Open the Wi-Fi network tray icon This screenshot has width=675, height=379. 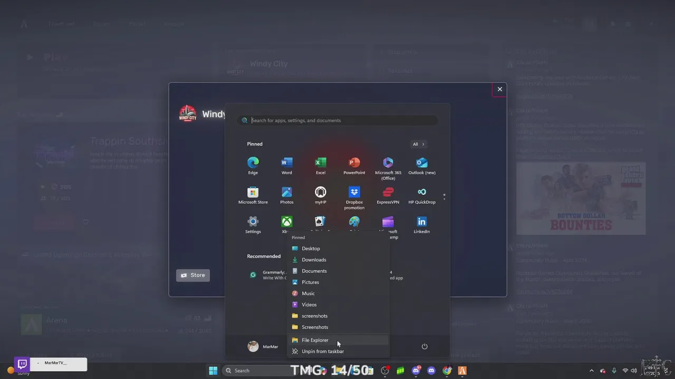click(x=625, y=371)
